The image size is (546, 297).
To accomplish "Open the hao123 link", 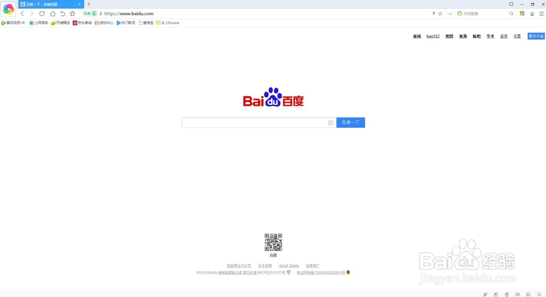I will pyautogui.click(x=433, y=36).
